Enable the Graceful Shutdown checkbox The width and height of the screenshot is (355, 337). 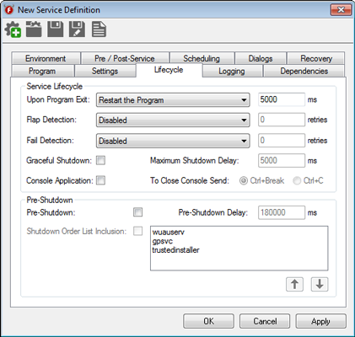point(100,160)
